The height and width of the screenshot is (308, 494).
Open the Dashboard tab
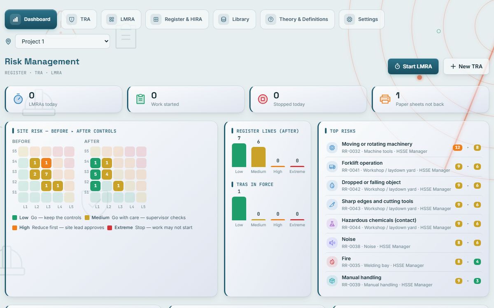tap(31, 19)
